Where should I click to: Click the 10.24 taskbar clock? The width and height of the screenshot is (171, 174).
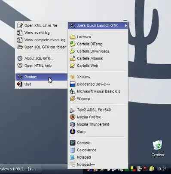pyautogui.click(x=162, y=169)
